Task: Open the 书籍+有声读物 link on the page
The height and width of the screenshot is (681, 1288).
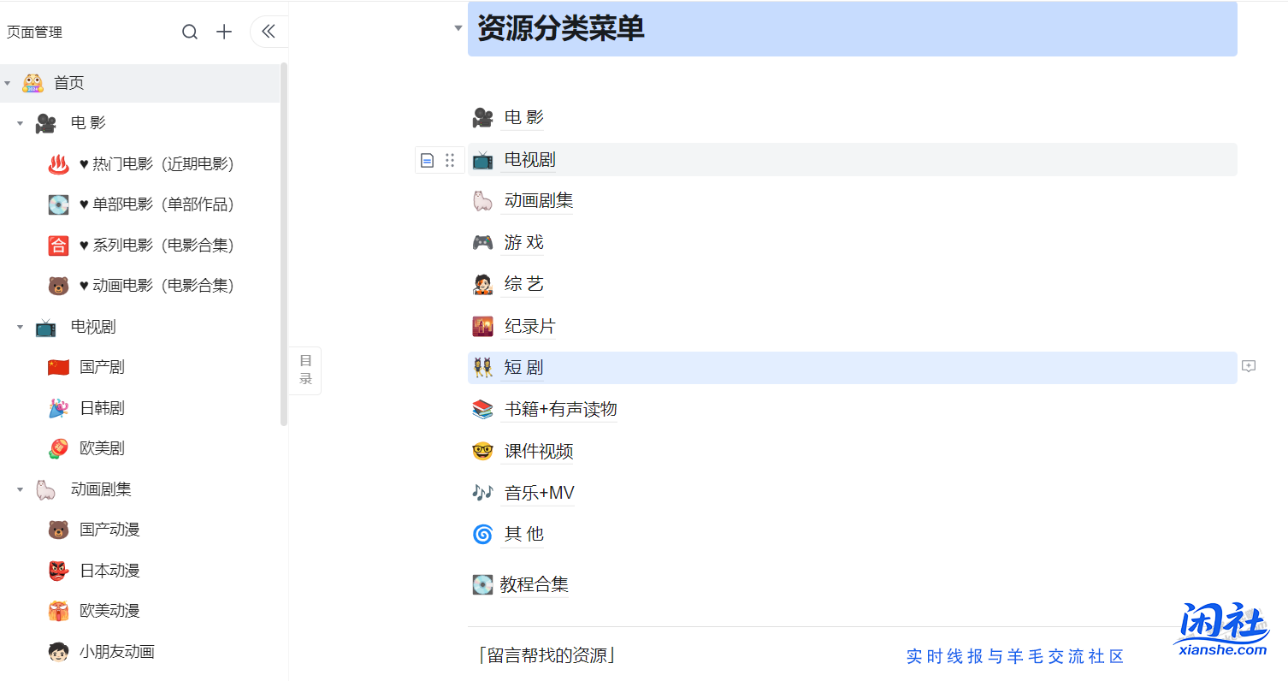Action: coord(560,409)
